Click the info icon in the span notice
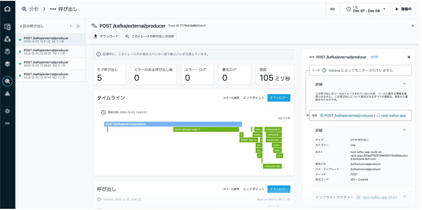The width and height of the screenshot is (422, 210). tap(98, 54)
